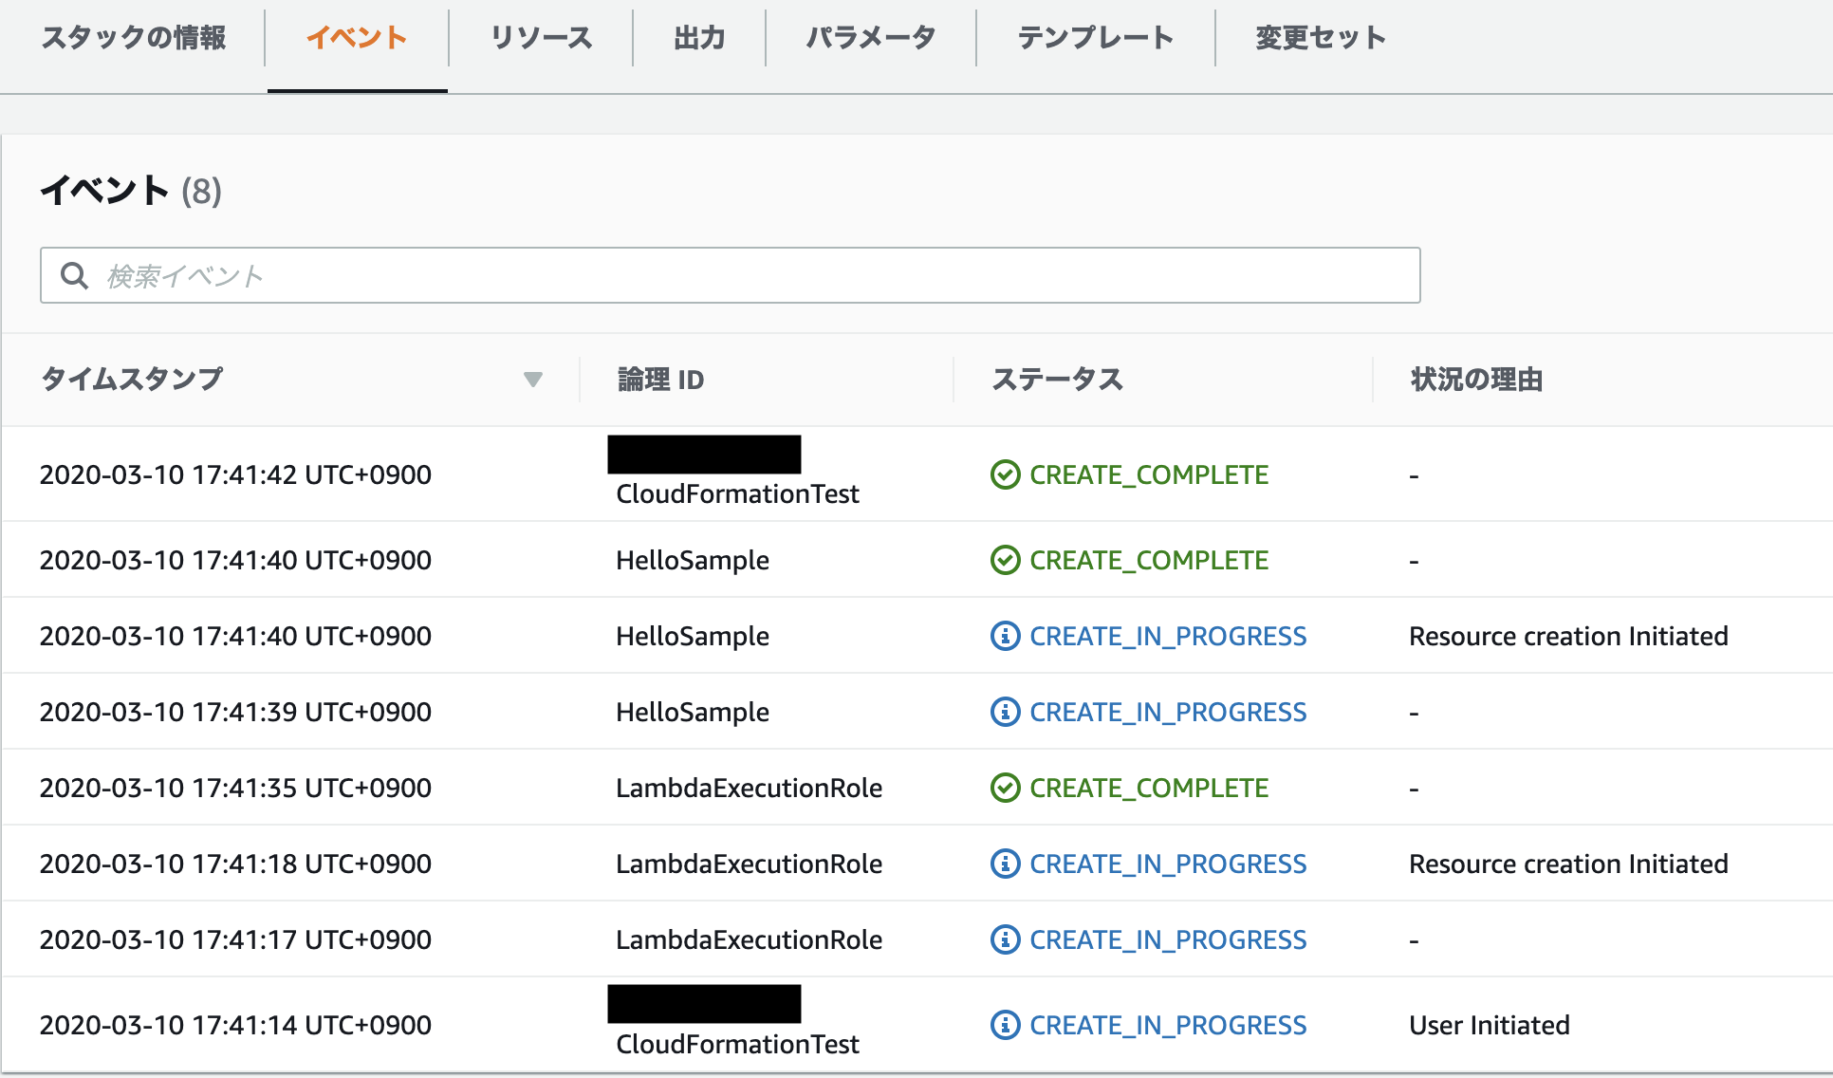Click info icon on User Initiated row
Viewport: 1833px width, 1078px height.
click(x=1005, y=1025)
